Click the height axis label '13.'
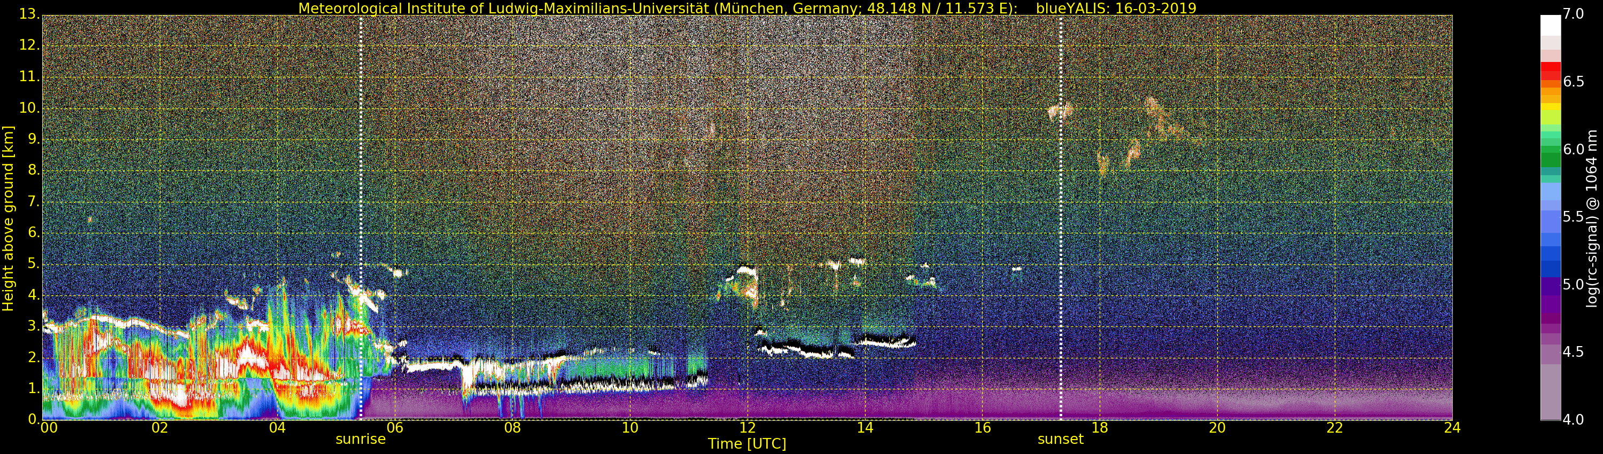Screen dimensions: 1603x454 pos(29,14)
